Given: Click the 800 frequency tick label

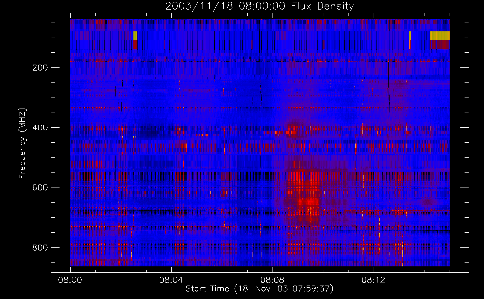Looking at the screenshot, I should click(40, 248).
